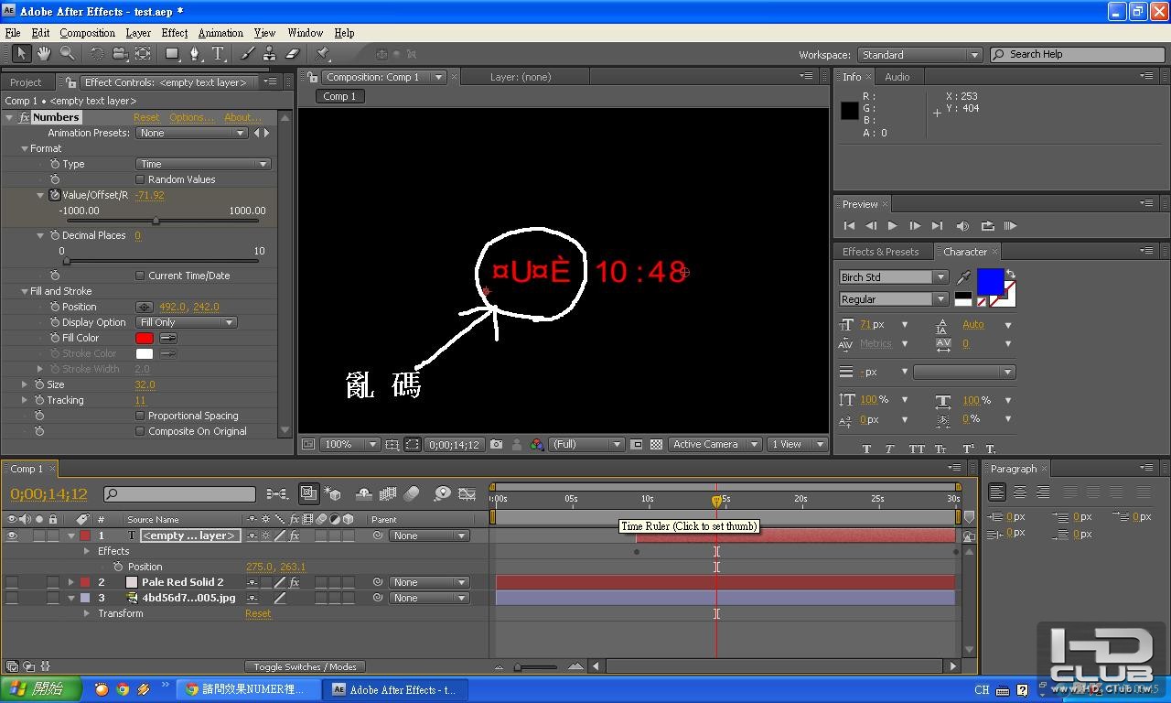Select the Eraser tool
This screenshot has height=703, width=1171.
[293, 54]
